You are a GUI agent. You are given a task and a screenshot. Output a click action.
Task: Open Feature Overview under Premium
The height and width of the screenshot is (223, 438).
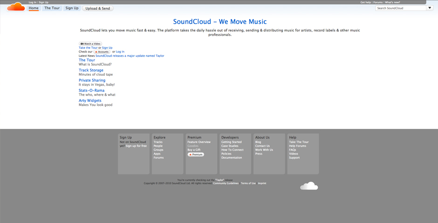tap(199, 142)
